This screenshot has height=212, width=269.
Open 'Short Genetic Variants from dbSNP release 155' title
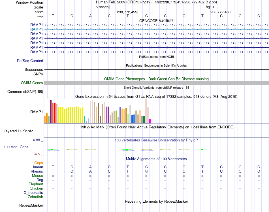point(156,88)
